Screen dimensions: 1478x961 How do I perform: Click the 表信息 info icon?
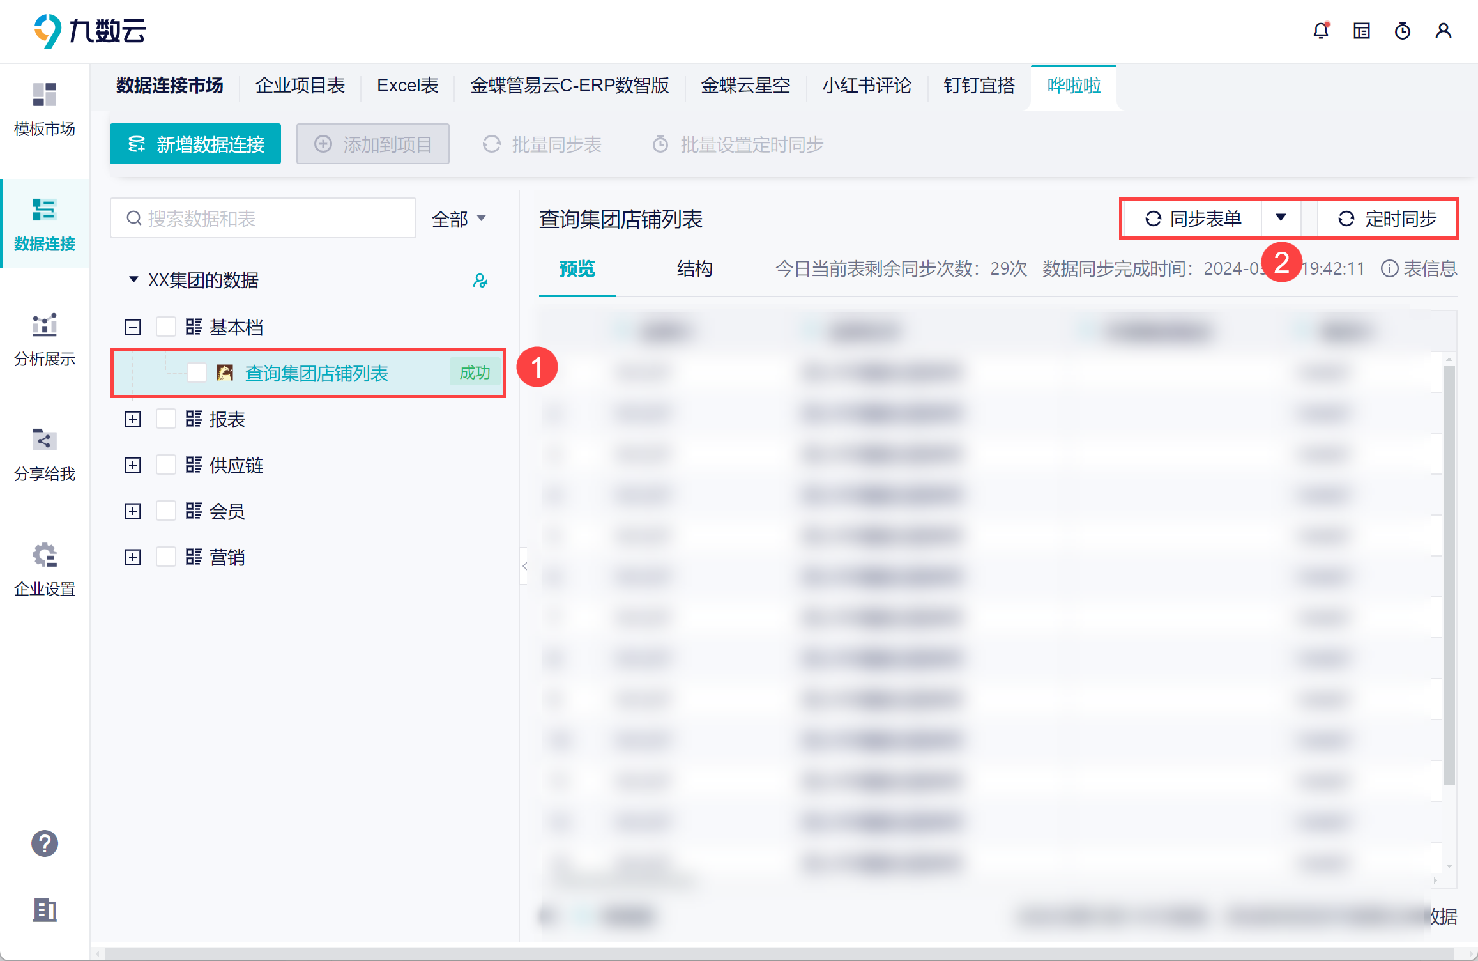click(x=1390, y=268)
